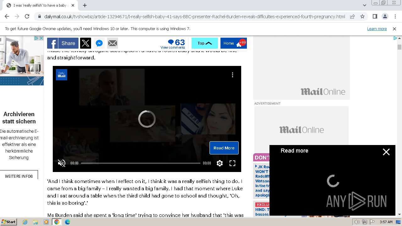Click WEITERE INFOS ad button
This screenshot has height=226, width=402.
pyautogui.click(x=19, y=176)
